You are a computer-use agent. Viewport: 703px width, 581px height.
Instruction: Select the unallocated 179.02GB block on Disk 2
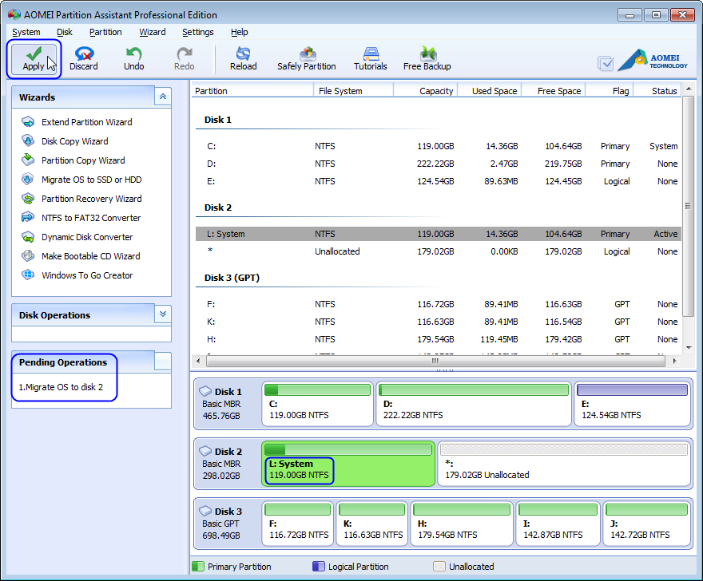coord(563,464)
